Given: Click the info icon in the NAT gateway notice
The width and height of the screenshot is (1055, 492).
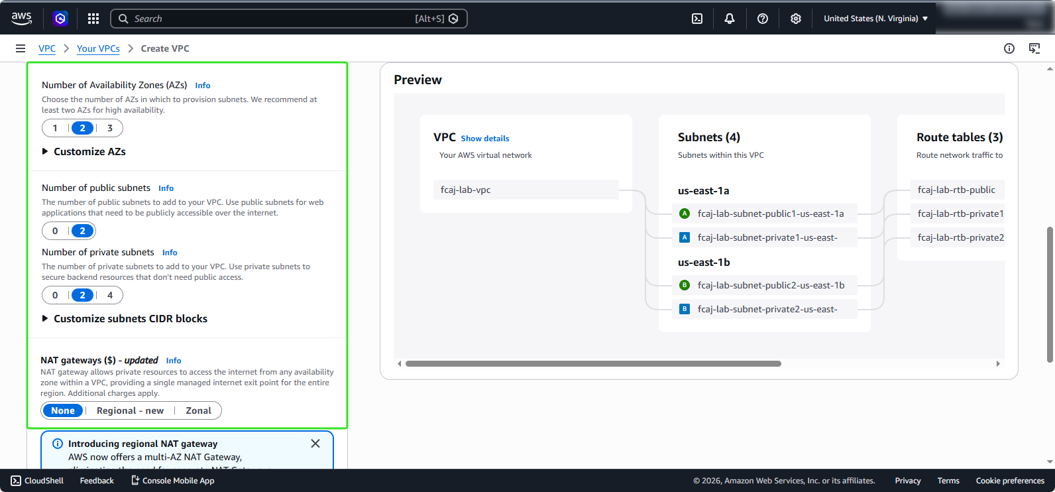Looking at the screenshot, I should (x=58, y=444).
